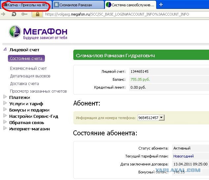Click the Абонент: heading
This screenshot has height=180, width=209.
coord(87,103)
